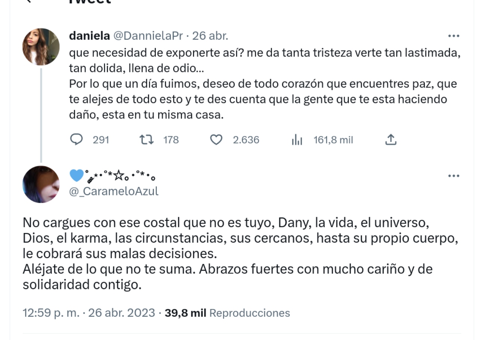Visit the @_CarameloAzul handle
Image resolution: width=479 pixels, height=340 pixels.
click(114, 191)
